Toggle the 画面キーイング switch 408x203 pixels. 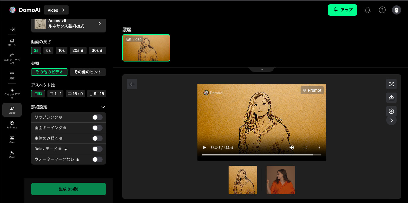pos(97,128)
